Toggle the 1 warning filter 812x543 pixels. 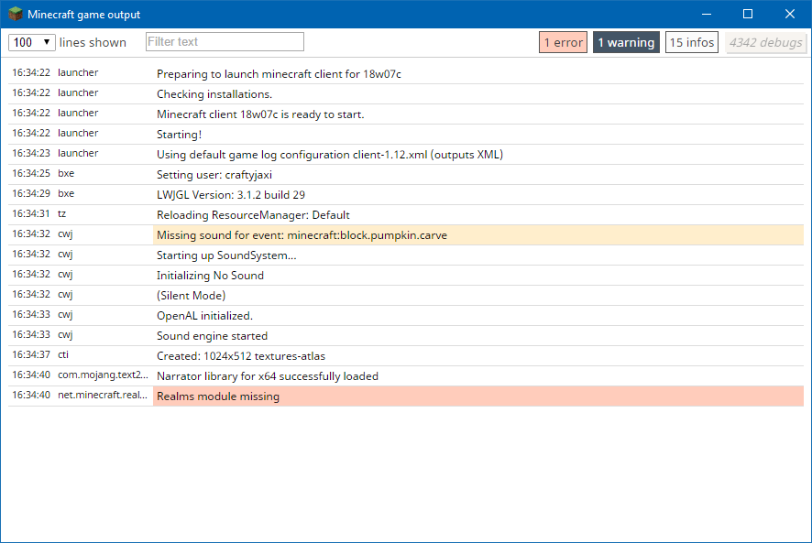(x=626, y=42)
